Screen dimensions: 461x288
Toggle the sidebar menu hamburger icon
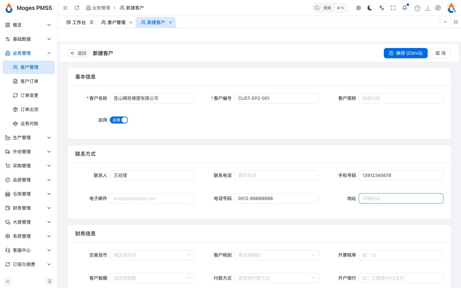click(65, 8)
